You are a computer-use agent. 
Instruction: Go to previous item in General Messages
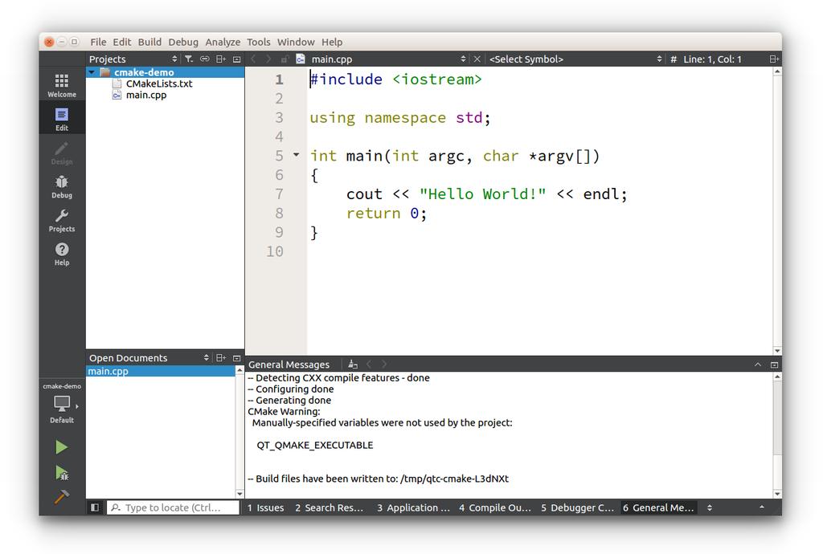[369, 365]
